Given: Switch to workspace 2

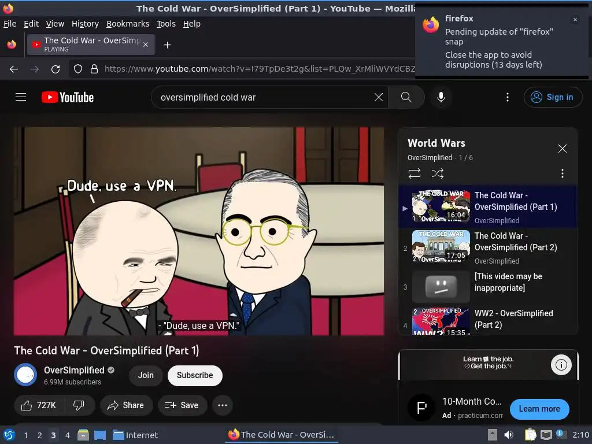Looking at the screenshot, I should tap(39, 435).
